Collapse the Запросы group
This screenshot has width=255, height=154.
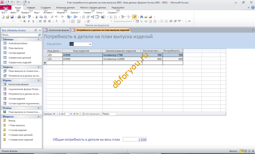(x=38, y=67)
